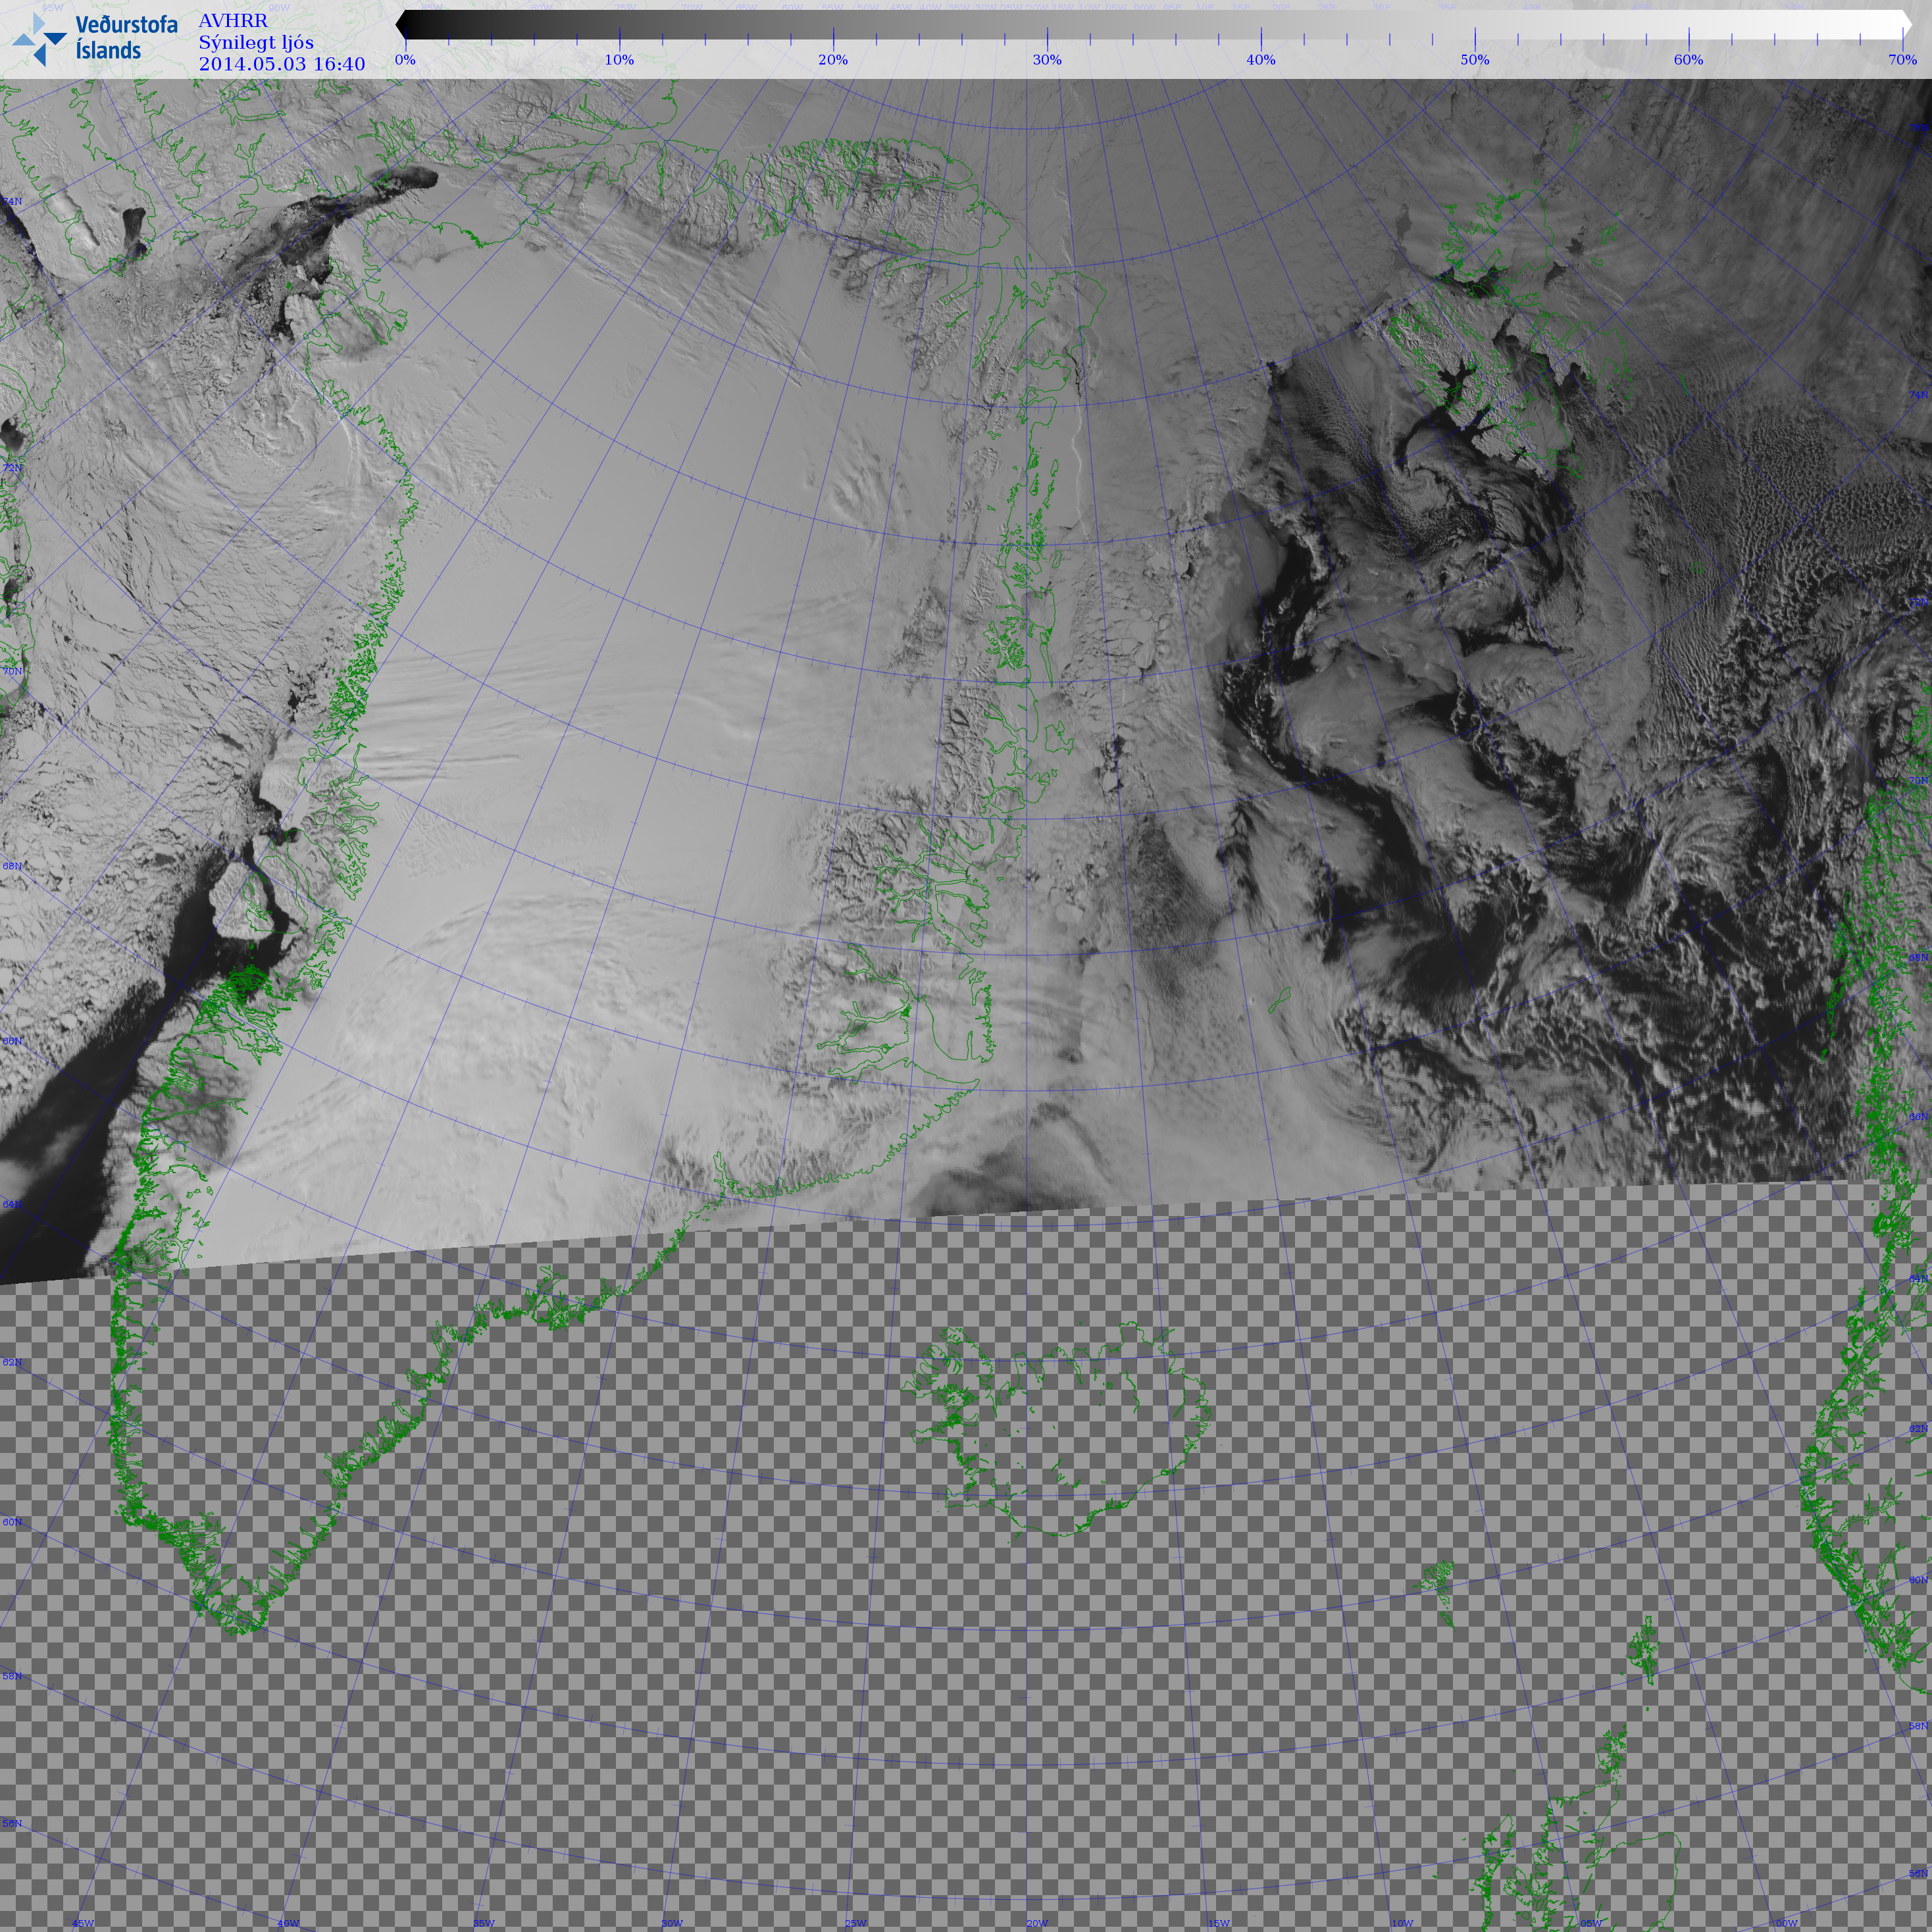Click the AVHRR sensor label

(x=233, y=21)
